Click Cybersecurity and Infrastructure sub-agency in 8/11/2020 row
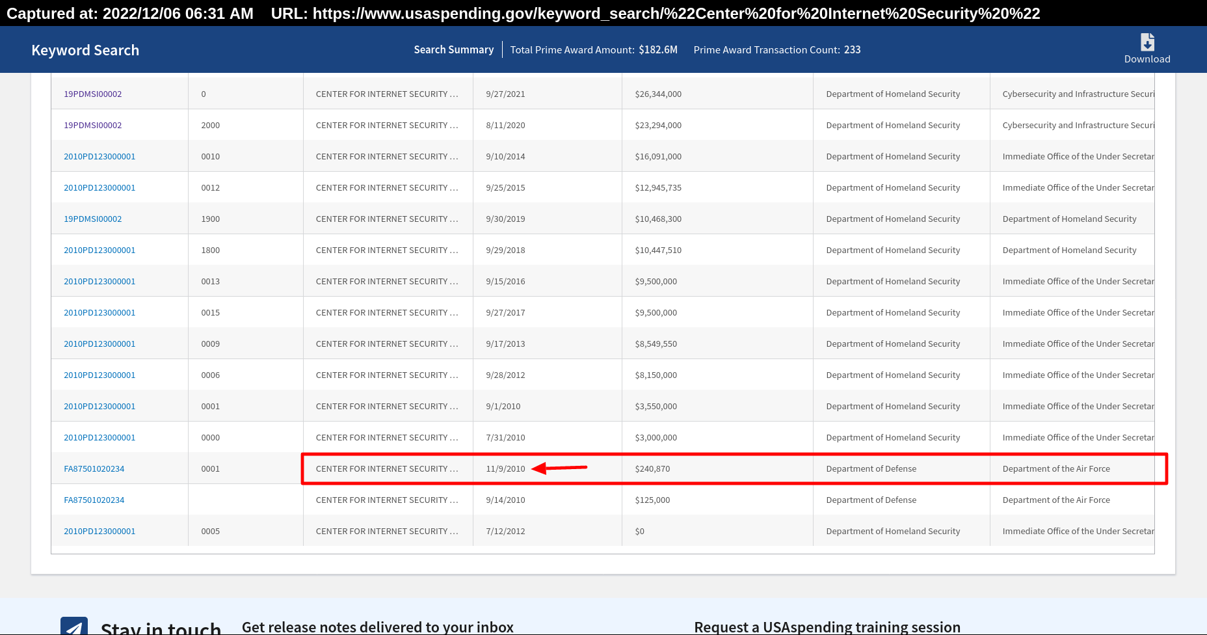 1078,125
